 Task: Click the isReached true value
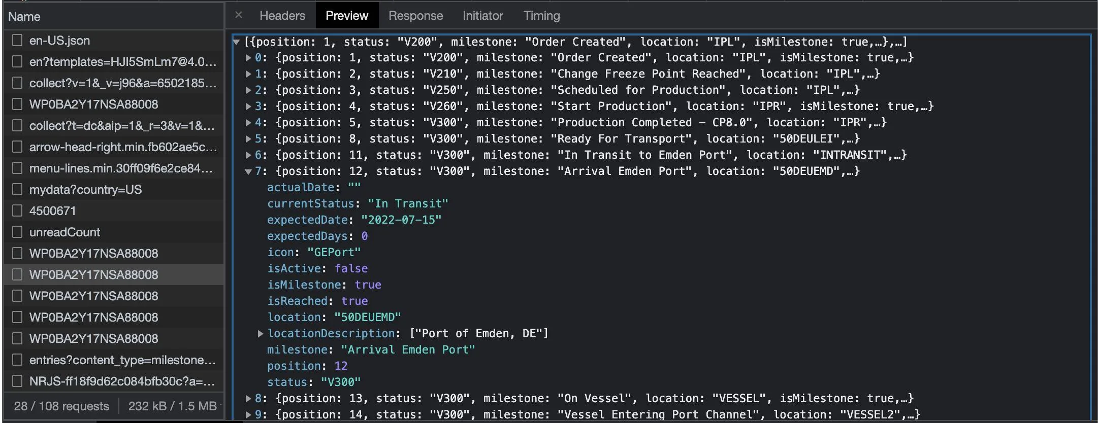click(354, 301)
